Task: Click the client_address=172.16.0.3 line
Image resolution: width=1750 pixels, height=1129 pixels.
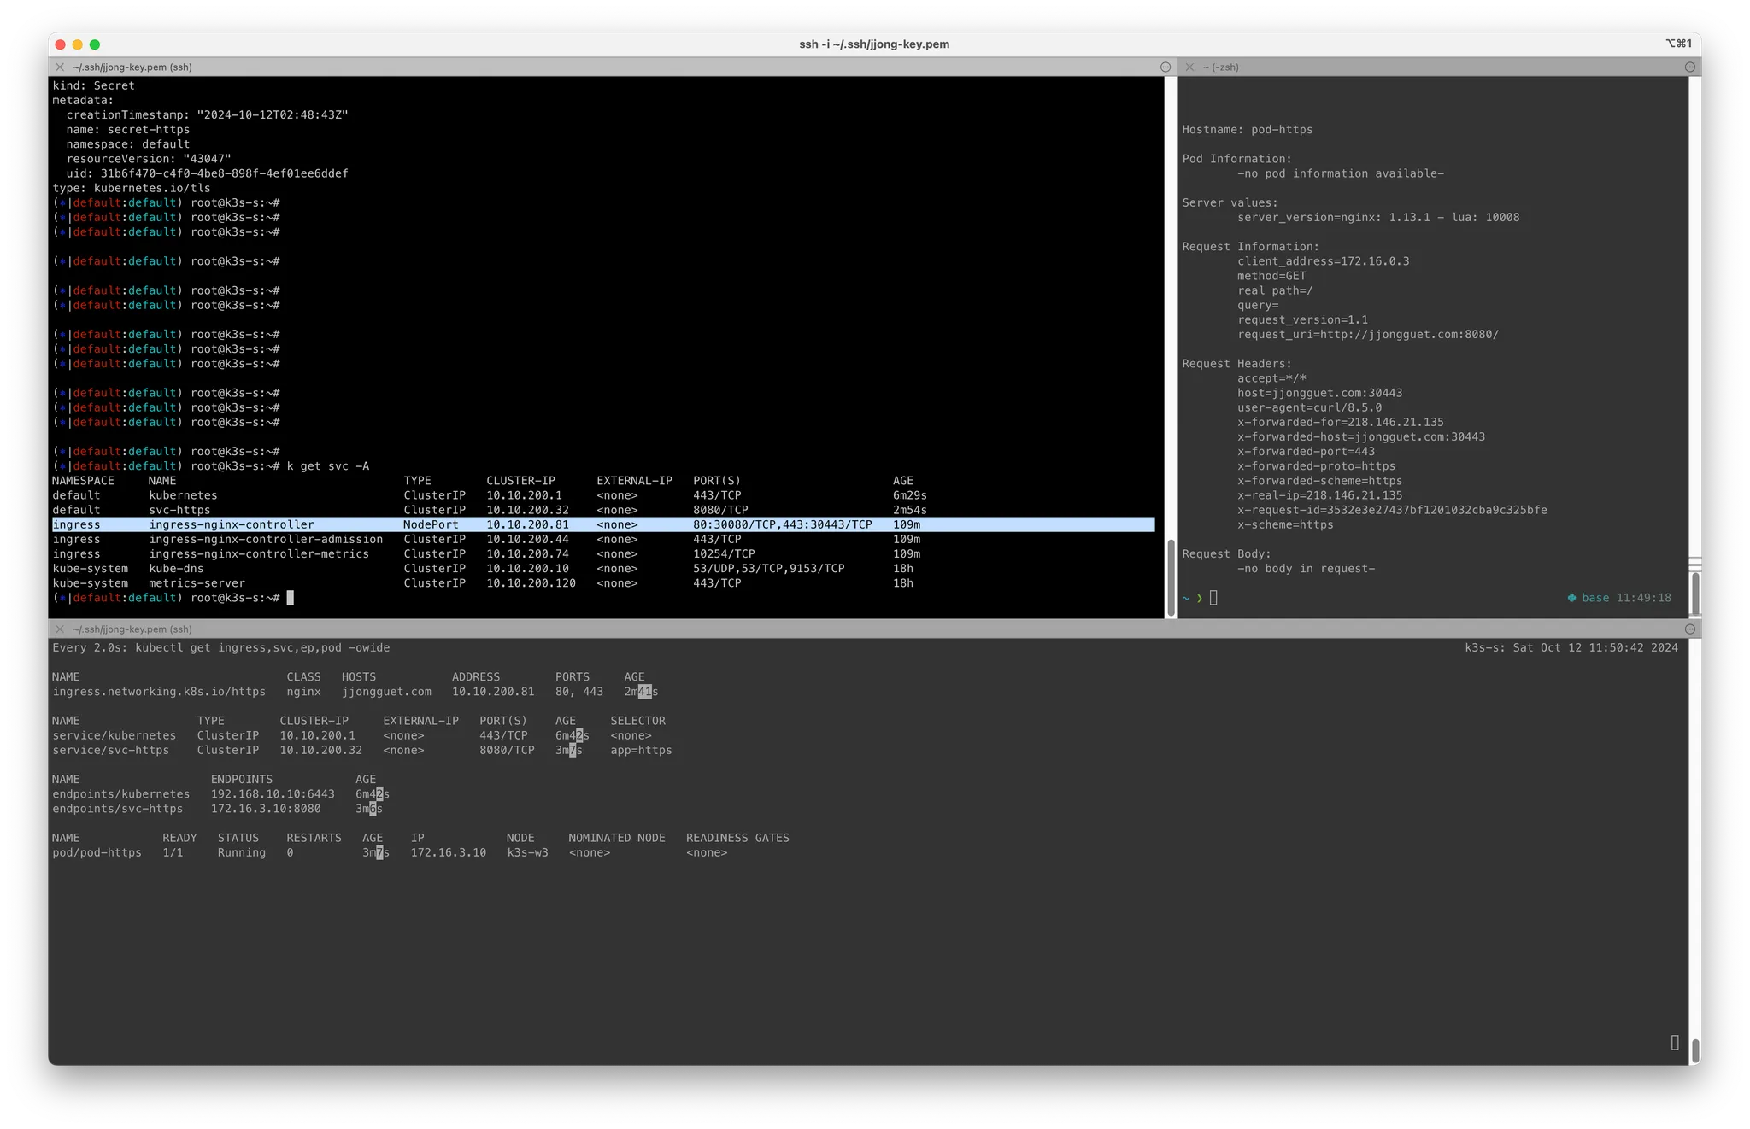Action: tap(1324, 260)
